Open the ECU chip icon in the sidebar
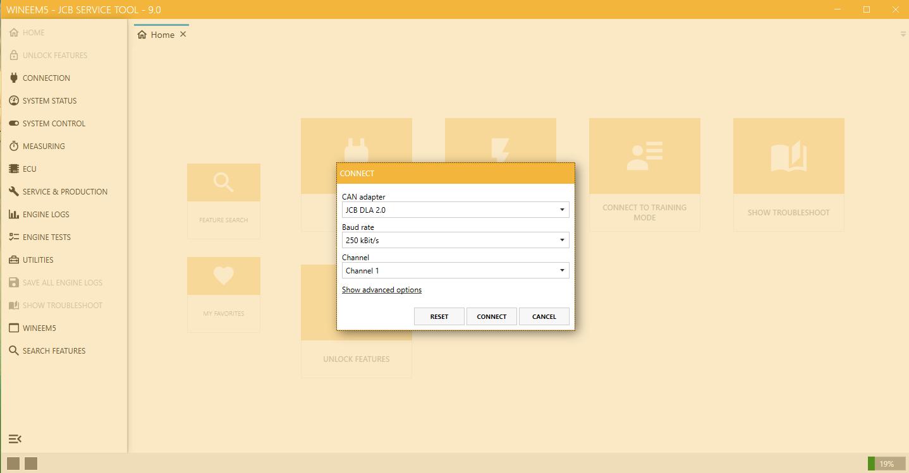This screenshot has width=909, height=473. tap(14, 169)
